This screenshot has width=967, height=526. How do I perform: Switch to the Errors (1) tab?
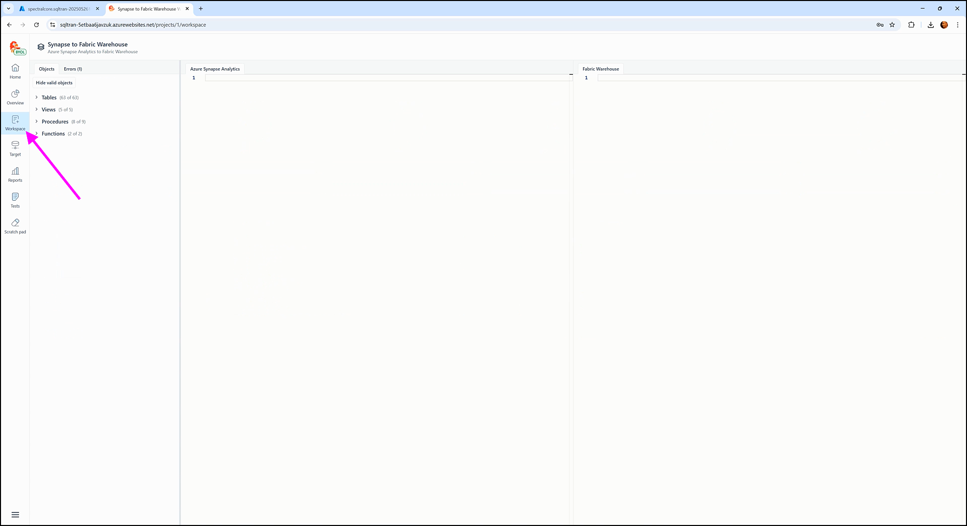point(73,69)
